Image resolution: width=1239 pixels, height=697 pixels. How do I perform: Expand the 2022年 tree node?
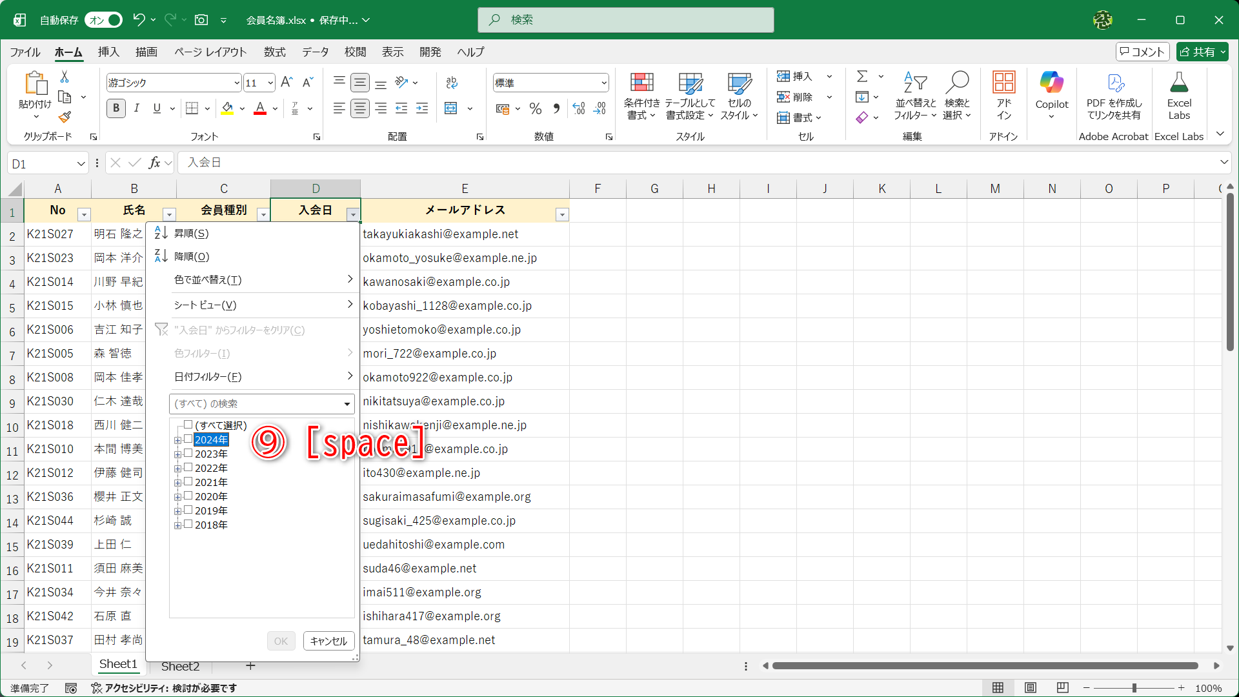(x=177, y=468)
